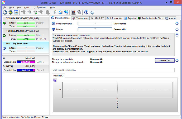The image size is (182, 119).
Task: Click right-side help icon on Estado row
Action: (177, 29)
